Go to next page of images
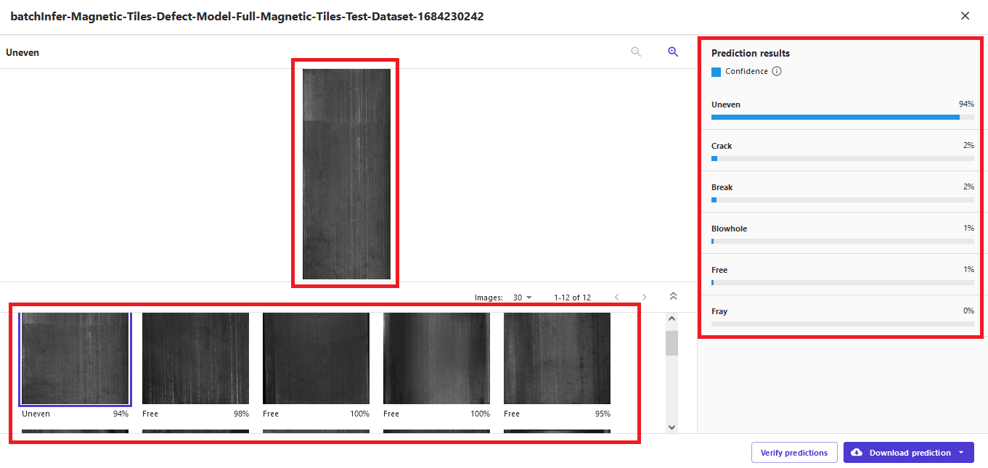The image size is (988, 468). click(644, 297)
